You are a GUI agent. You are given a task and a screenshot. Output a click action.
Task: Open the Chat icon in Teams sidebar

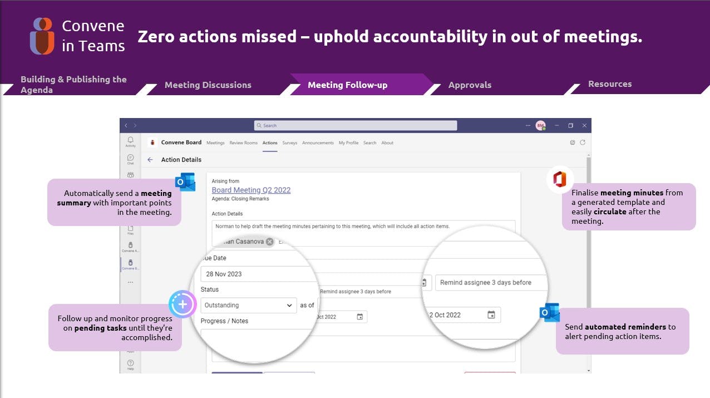pyautogui.click(x=130, y=159)
